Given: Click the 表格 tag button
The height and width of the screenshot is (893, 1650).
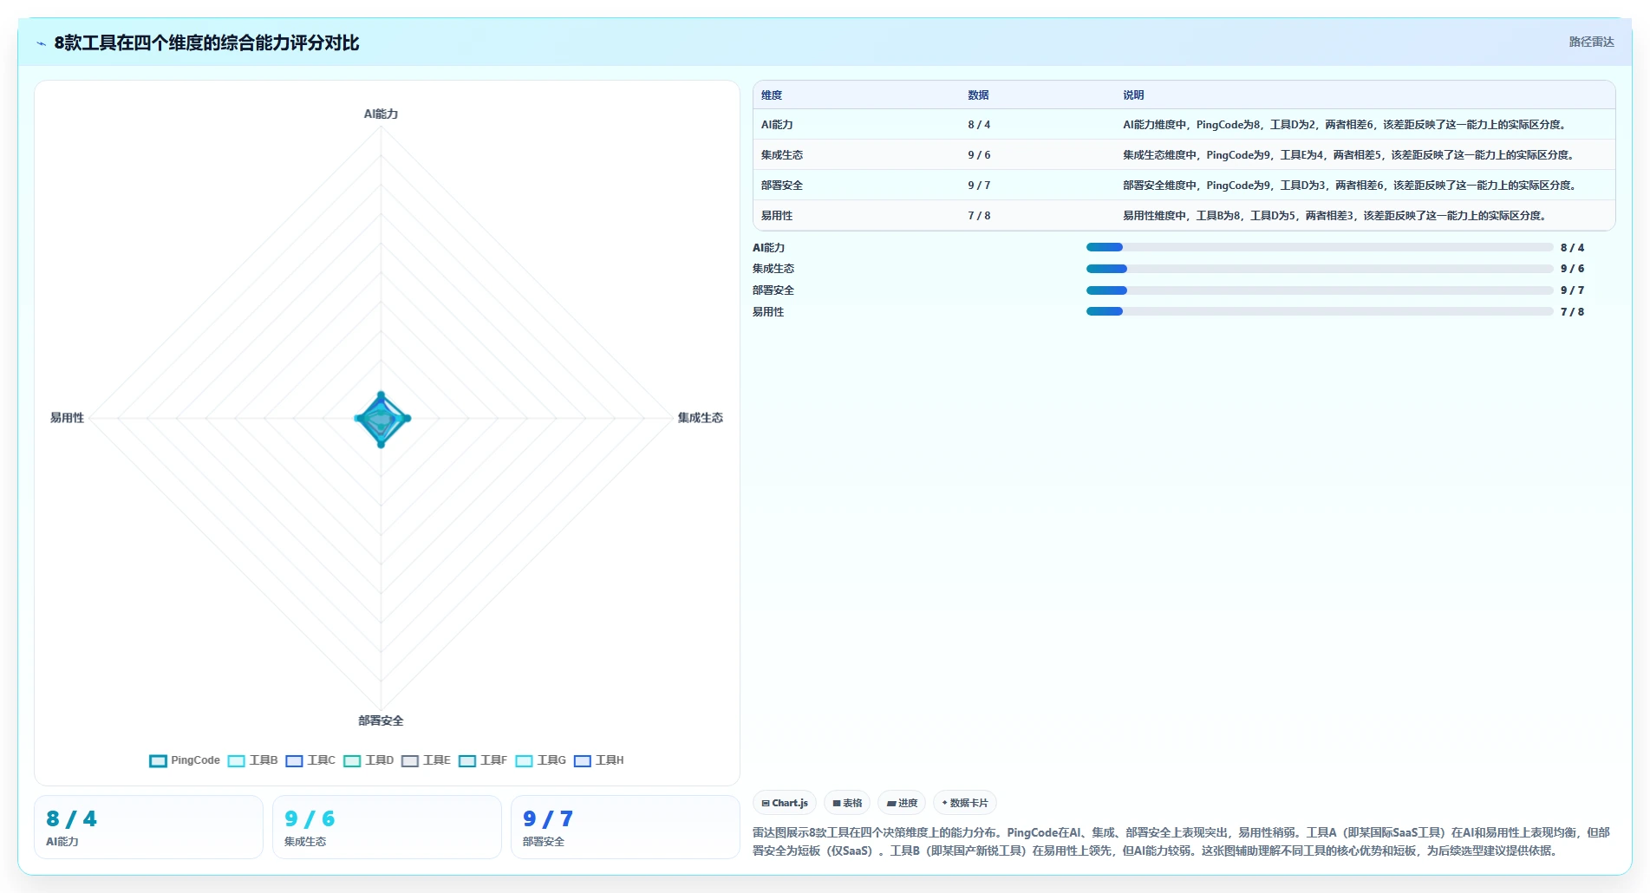Looking at the screenshot, I should tap(847, 803).
